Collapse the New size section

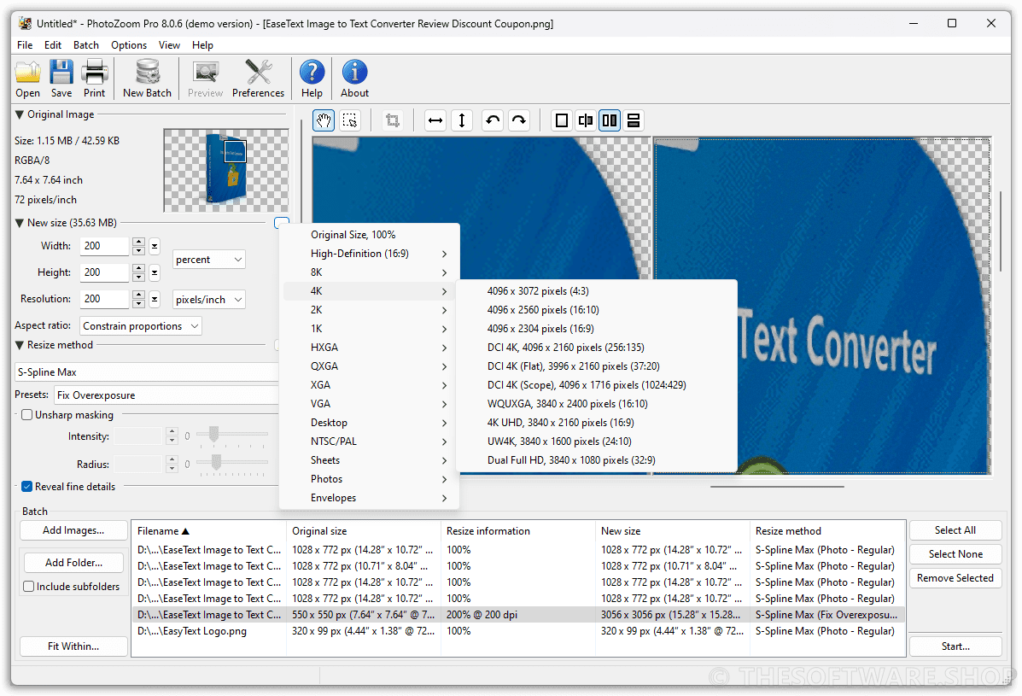(20, 223)
